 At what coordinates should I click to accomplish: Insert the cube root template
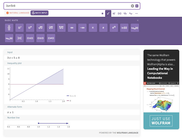(x=51, y=28)
